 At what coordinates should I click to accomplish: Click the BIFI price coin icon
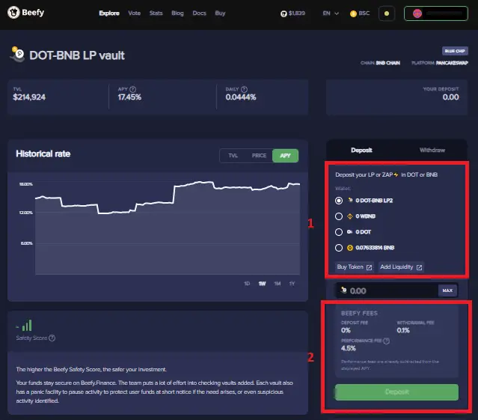coord(284,13)
